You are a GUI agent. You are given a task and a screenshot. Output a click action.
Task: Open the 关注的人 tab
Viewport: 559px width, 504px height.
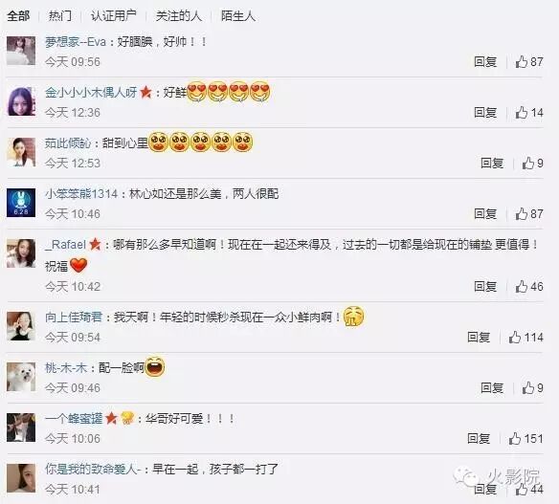(x=179, y=15)
